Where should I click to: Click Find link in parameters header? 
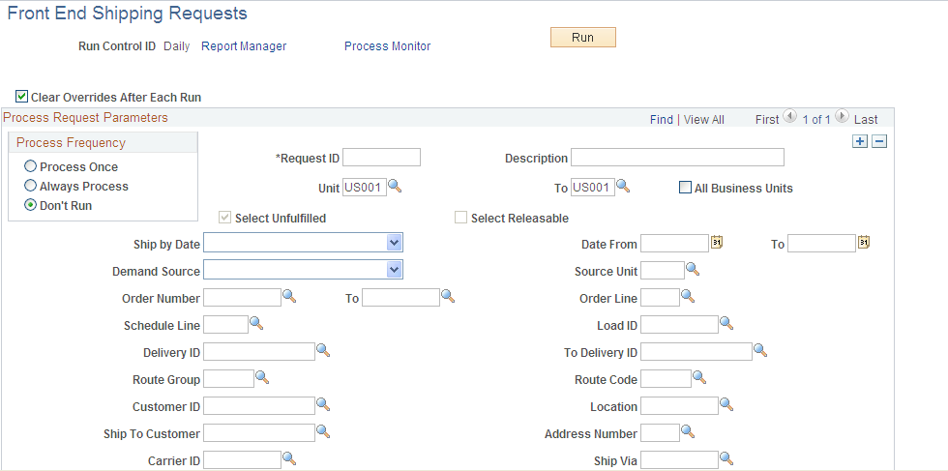click(x=662, y=120)
